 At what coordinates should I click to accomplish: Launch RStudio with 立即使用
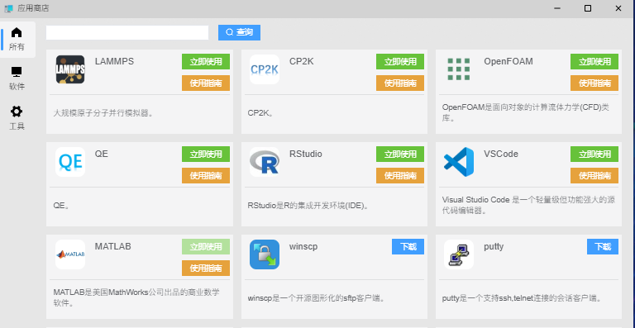click(x=400, y=154)
